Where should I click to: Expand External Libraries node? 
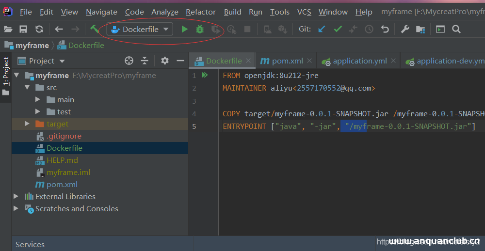[x=16, y=197]
